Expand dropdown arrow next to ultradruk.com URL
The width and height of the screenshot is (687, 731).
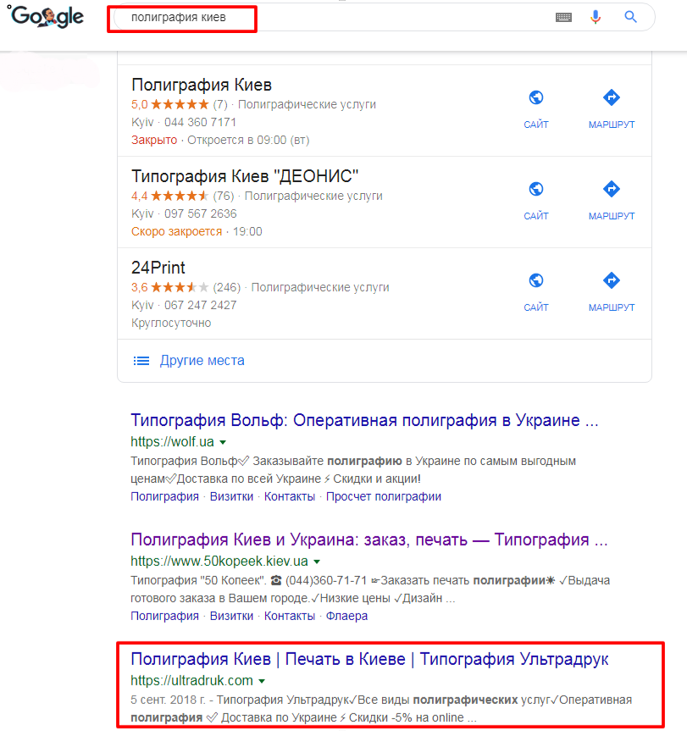click(262, 681)
